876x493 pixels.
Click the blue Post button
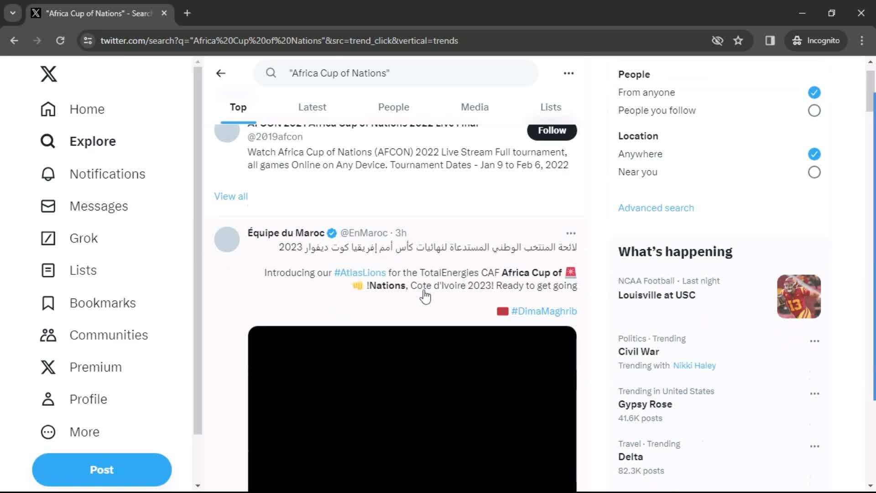102,470
